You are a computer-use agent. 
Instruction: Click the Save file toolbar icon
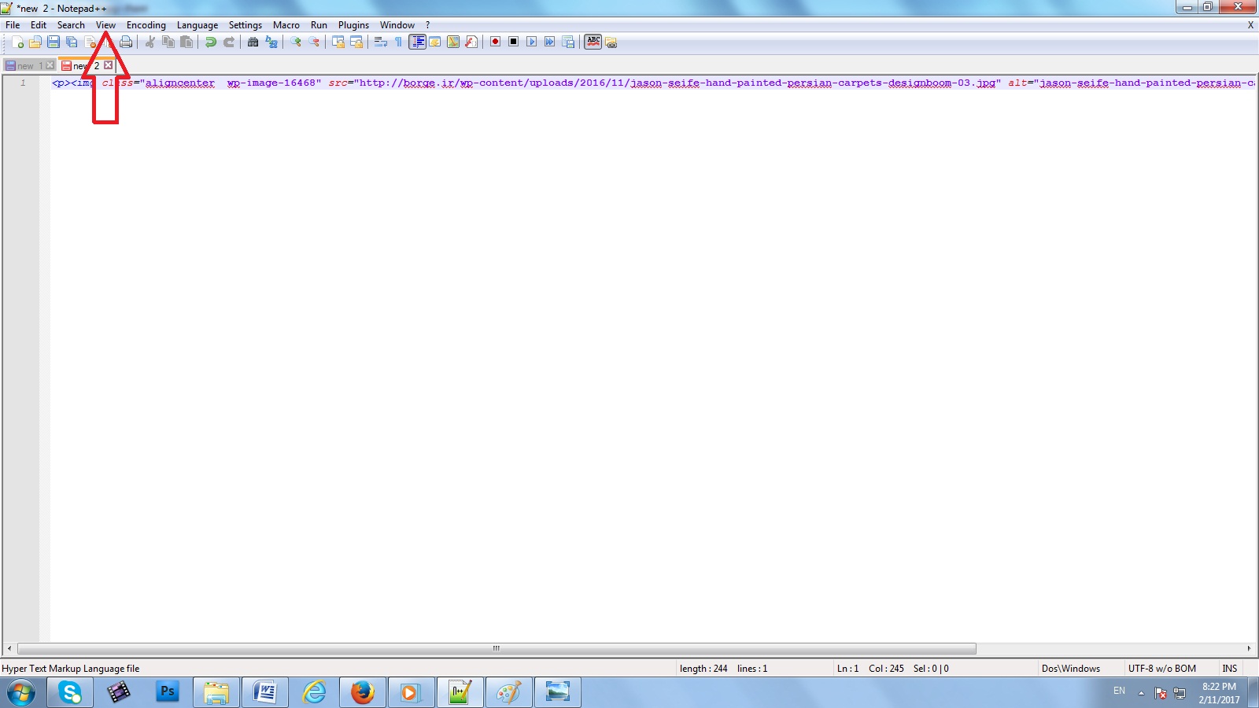[54, 42]
